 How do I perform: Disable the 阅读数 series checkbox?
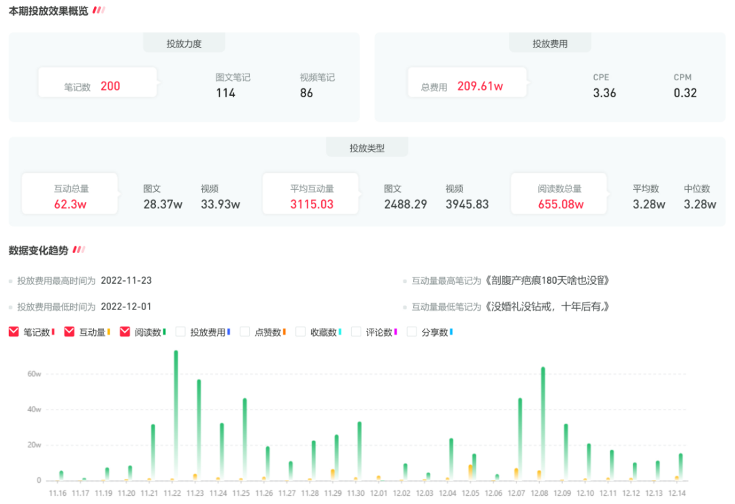pos(125,332)
